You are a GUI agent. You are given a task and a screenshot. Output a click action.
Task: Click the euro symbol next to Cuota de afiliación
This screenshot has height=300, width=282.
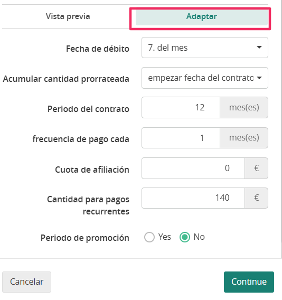point(256,168)
